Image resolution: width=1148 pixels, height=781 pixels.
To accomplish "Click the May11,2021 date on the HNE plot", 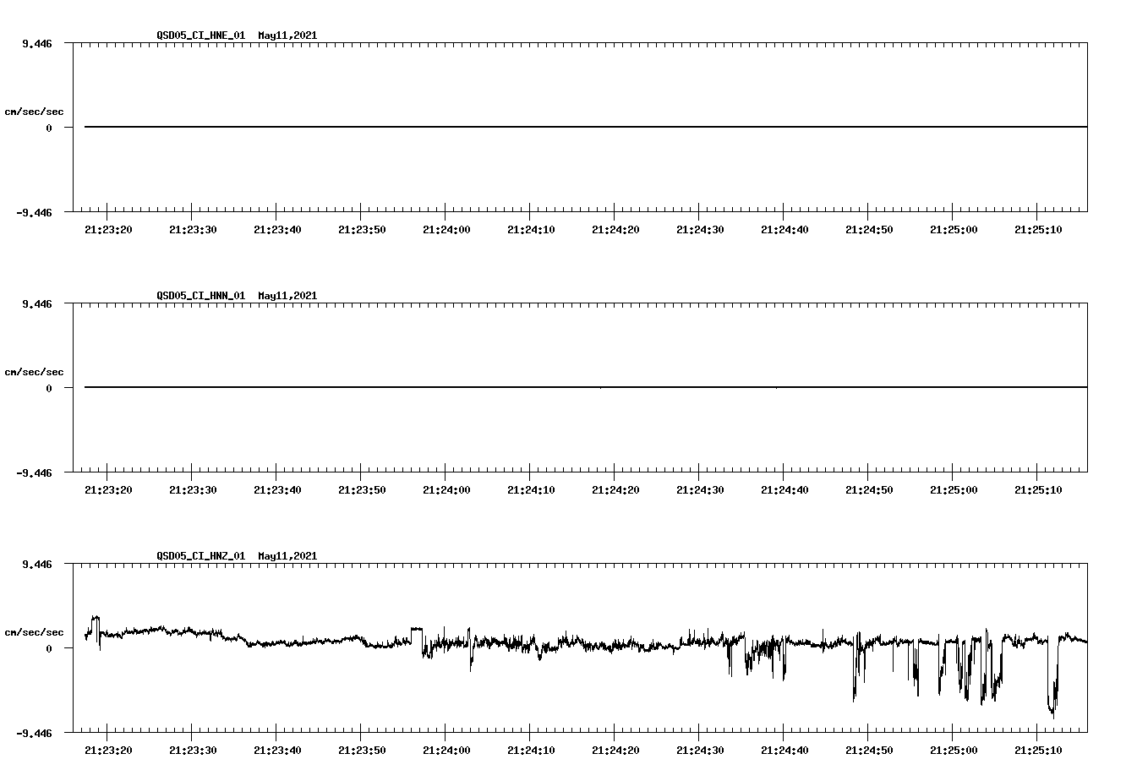I will click(x=287, y=36).
